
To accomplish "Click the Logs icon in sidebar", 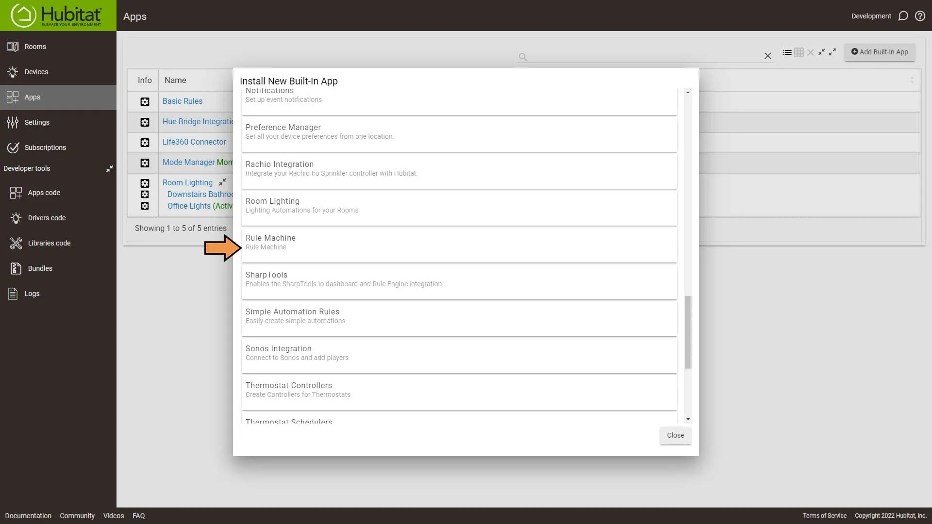I will tap(15, 293).
